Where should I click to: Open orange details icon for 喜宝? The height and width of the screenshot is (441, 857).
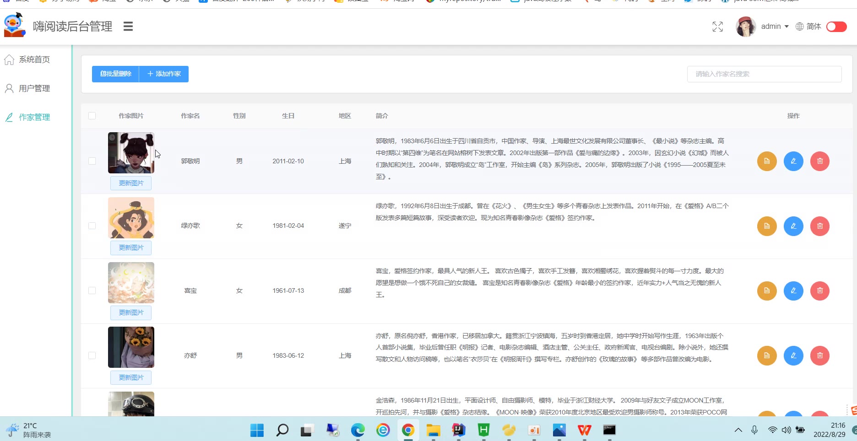tap(767, 291)
